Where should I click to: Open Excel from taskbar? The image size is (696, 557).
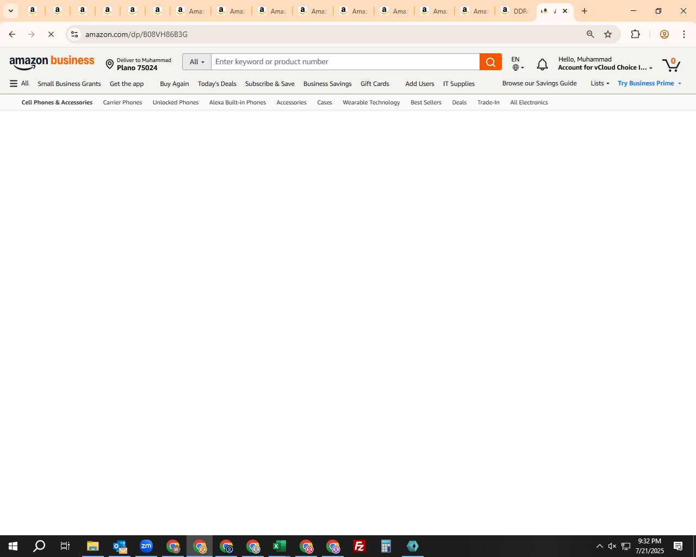click(x=279, y=546)
